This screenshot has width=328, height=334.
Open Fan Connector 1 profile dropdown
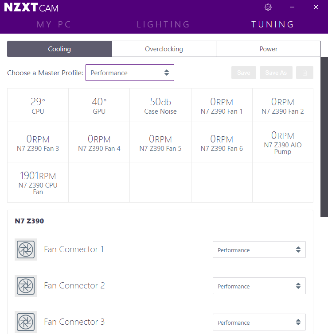259,250
